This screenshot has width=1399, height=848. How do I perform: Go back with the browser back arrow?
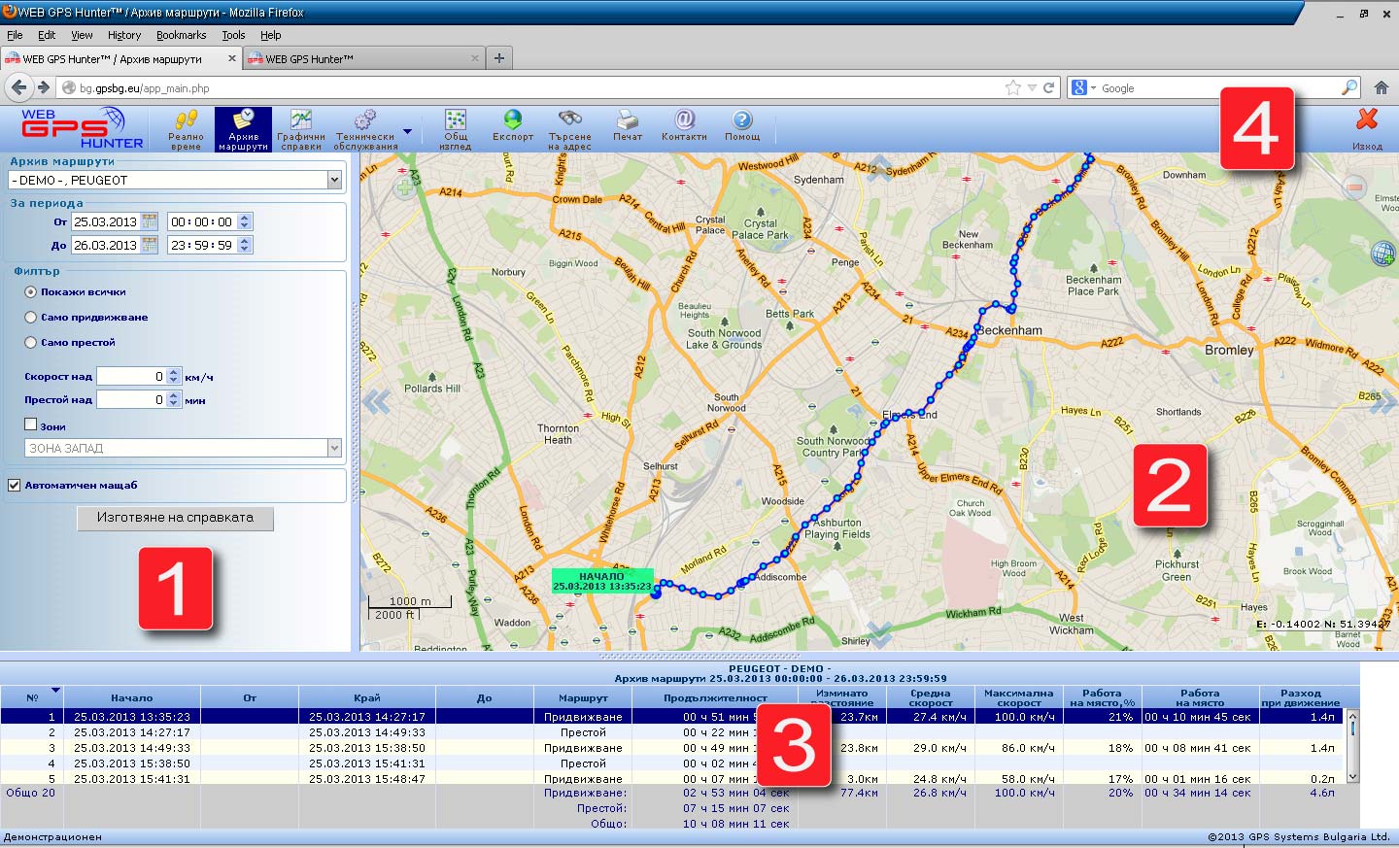click(18, 87)
